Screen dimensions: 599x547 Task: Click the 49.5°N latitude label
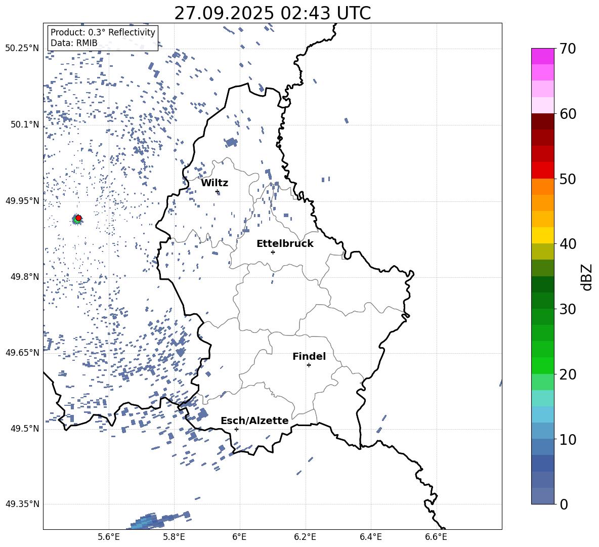(25, 429)
